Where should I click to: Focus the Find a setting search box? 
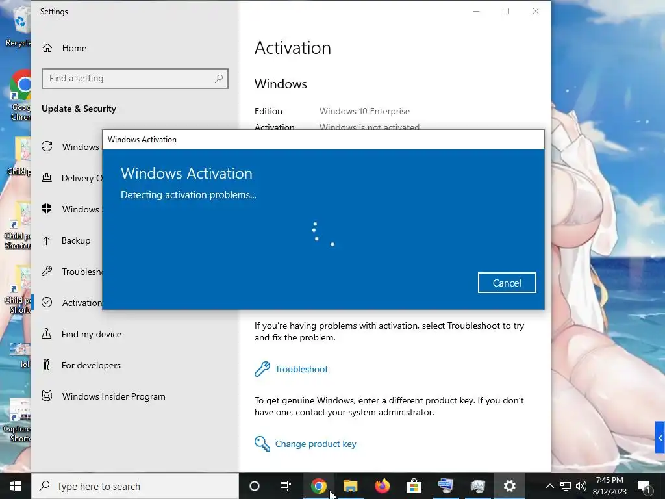tap(135, 79)
